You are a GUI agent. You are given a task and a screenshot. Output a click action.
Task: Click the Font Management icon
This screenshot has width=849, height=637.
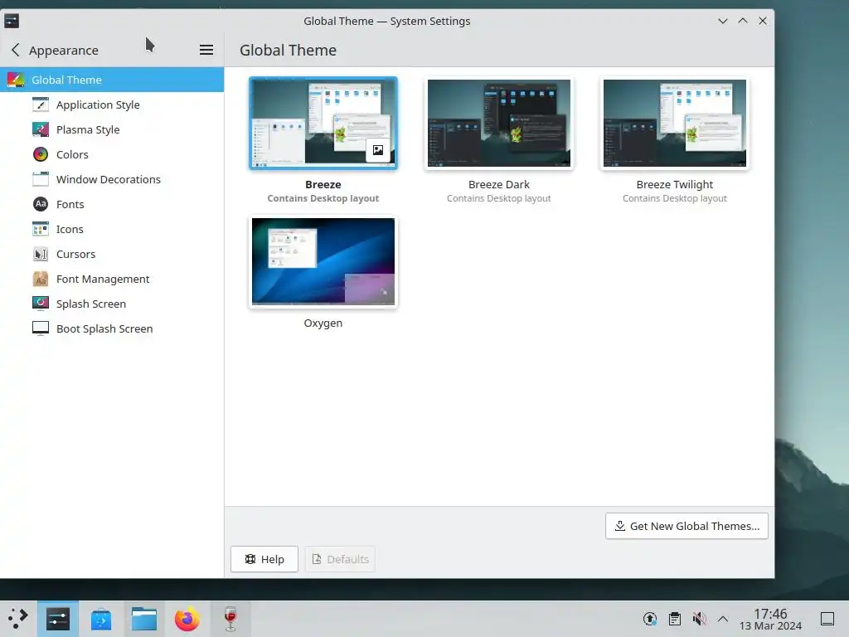coord(41,279)
